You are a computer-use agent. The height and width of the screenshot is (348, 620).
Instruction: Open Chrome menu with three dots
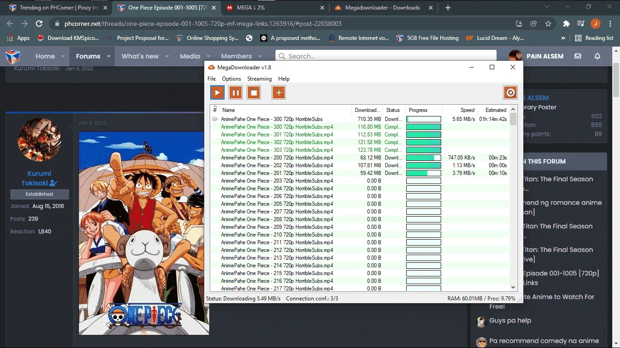pos(610,24)
